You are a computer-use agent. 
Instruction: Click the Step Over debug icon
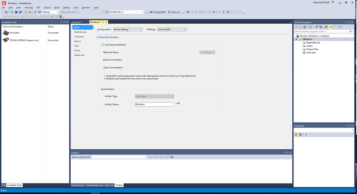[228, 12]
